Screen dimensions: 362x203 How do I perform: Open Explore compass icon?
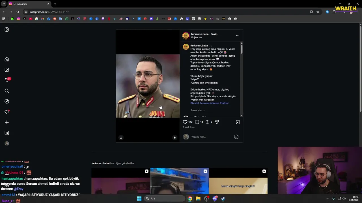pos(7,101)
